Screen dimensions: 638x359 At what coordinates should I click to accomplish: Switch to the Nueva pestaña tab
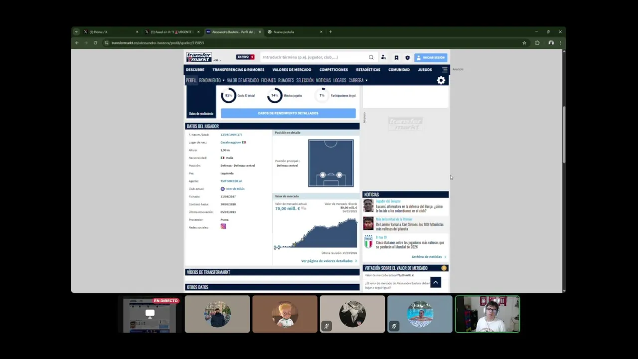tap(295, 32)
